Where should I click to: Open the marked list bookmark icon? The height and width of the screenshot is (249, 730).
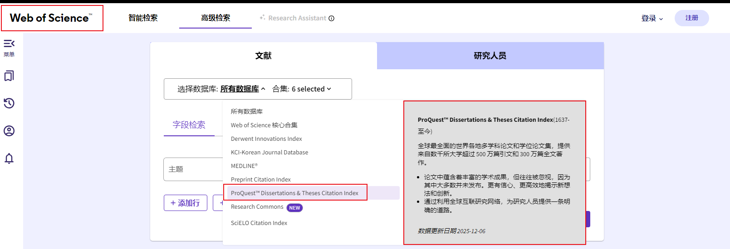9,76
